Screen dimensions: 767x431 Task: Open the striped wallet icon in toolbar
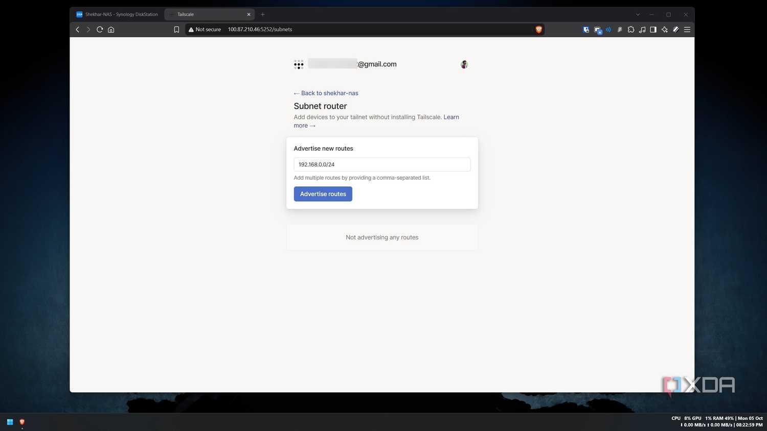click(676, 30)
